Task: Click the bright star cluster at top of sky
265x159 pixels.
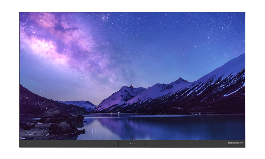Action: point(105,17)
